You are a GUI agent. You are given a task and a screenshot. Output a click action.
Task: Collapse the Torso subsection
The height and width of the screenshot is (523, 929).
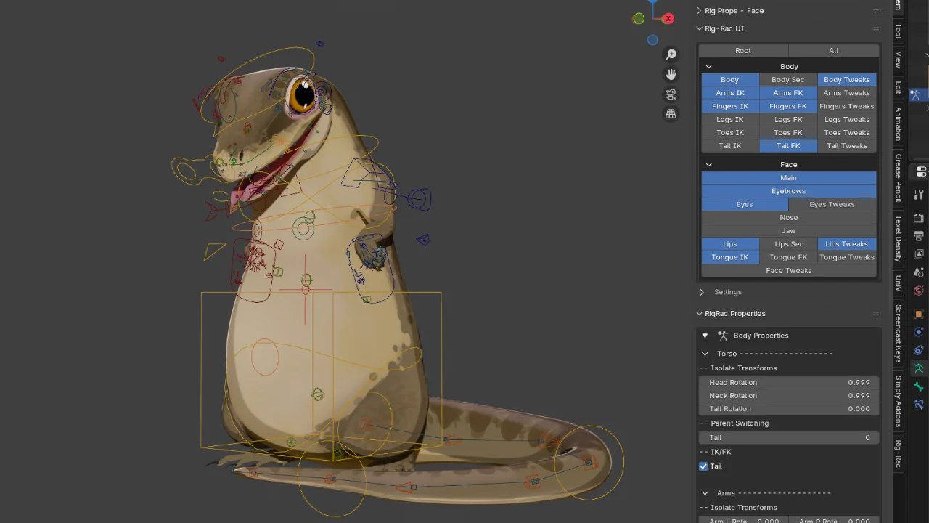(x=705, y=353)
